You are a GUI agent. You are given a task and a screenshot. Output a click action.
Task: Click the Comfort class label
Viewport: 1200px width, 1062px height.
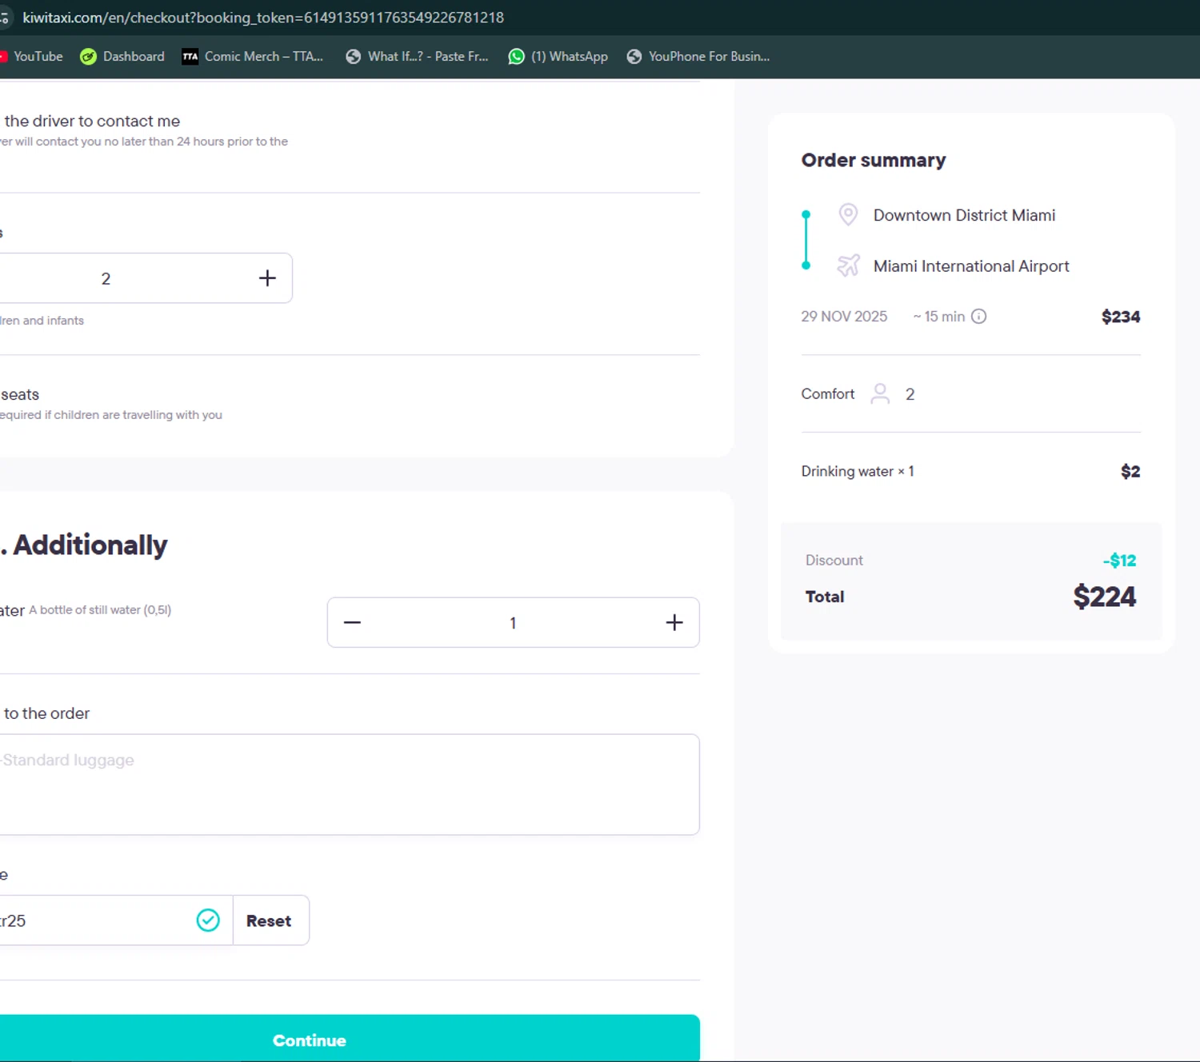click(x=827, y=393)
